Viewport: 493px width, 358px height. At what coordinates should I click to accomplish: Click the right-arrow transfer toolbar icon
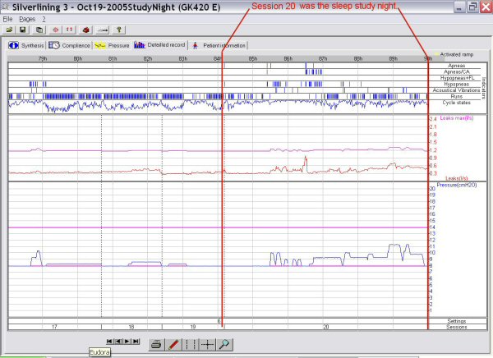point(103,30)
